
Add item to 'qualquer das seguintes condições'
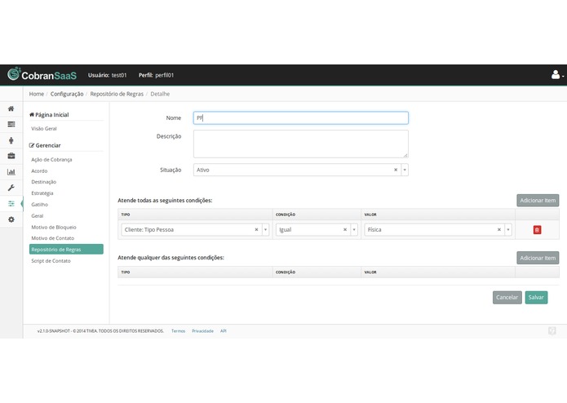click(538, 258)
